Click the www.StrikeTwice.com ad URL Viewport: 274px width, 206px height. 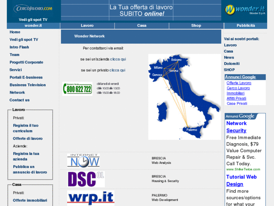pyautogui.click(x=243, y=169)
